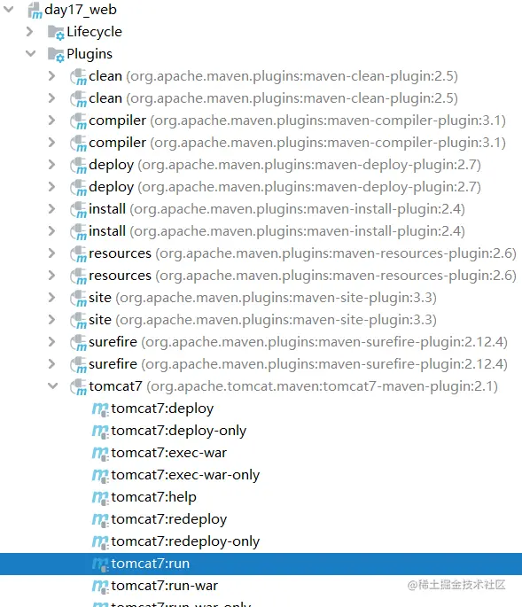Click the plugin icon of the first compiler entry

pos(79,121)
